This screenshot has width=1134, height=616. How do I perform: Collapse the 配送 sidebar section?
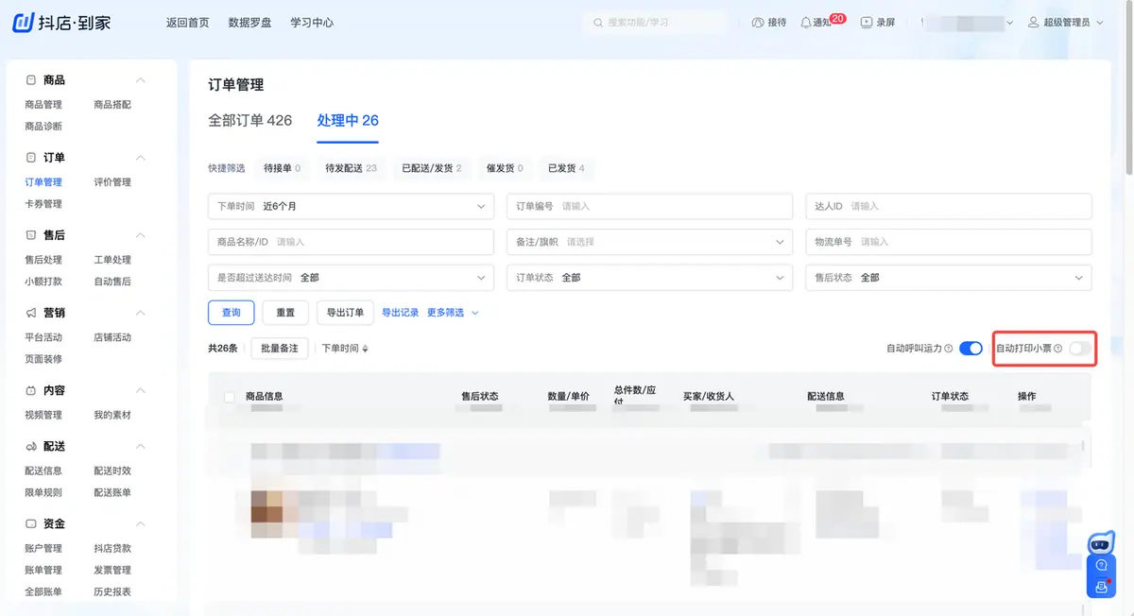141,446
